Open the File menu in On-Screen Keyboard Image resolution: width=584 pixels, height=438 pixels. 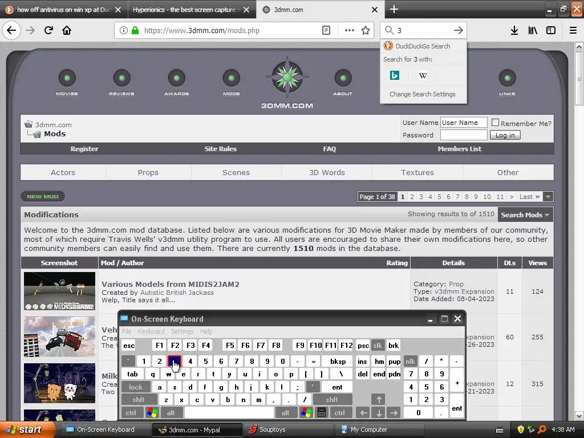[x=127, y=331]
